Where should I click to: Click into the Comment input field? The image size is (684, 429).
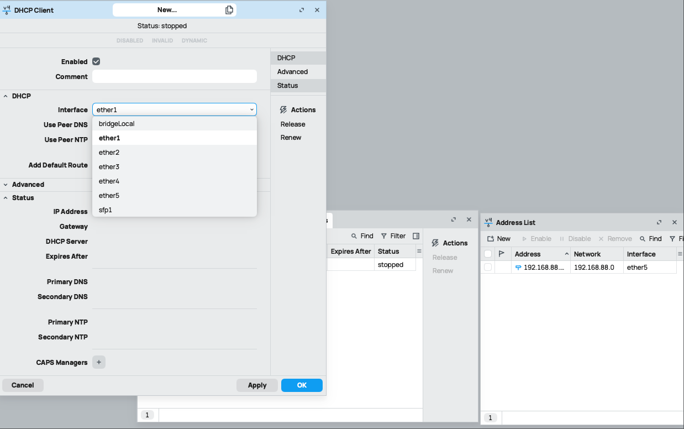click(x=175, y=77)
